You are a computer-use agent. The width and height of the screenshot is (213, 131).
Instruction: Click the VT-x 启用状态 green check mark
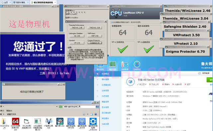(x=149, y=49)
